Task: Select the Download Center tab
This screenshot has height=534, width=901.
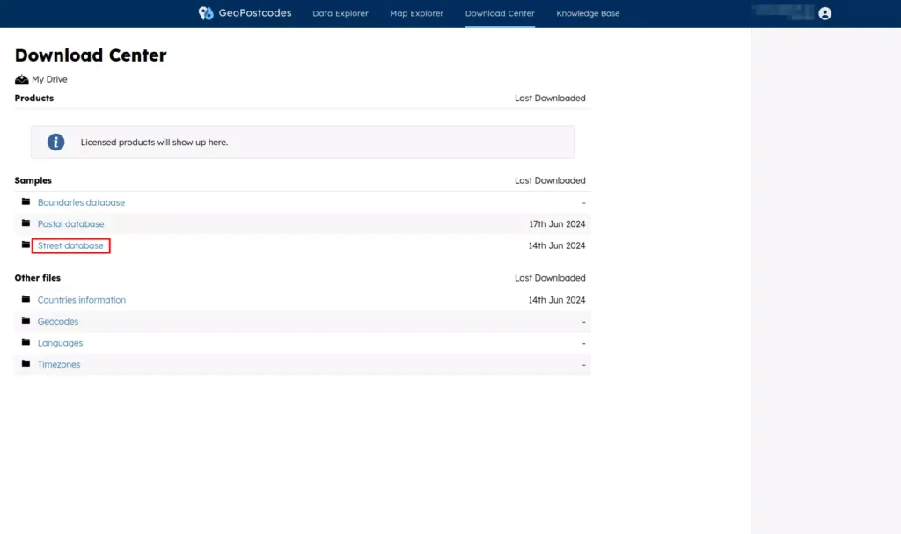Action: 500,13
